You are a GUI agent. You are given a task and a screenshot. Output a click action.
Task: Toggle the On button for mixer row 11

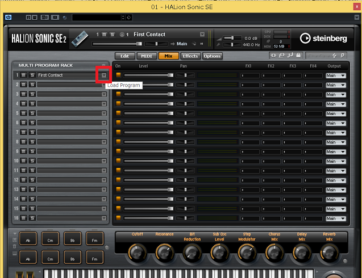coord(118,170)
